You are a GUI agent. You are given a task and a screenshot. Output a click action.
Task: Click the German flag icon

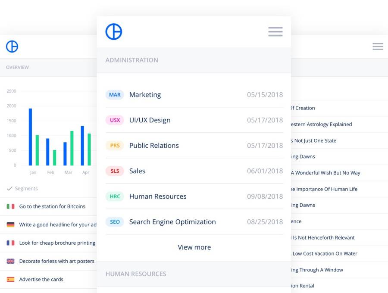[x=10, y=224]
